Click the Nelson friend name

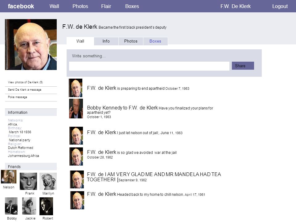9,187
